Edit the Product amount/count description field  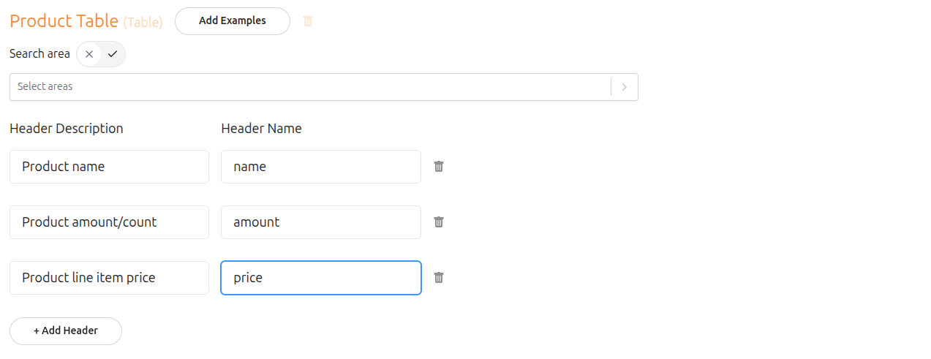pyautogui.click(x=109, y=222)
